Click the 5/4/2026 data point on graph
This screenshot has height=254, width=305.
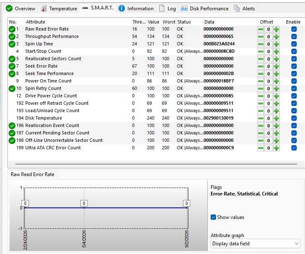pos(84,208)
